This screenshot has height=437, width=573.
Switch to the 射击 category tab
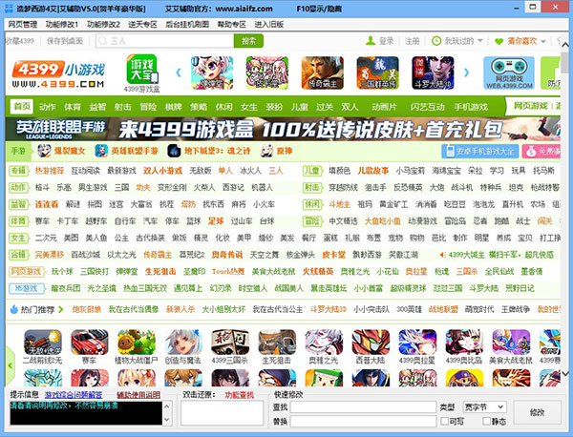(120, 105)
